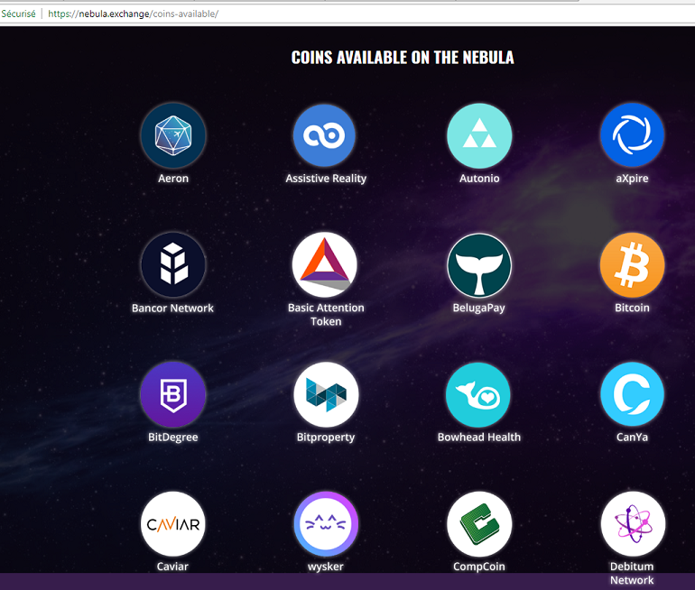The width and height of the screenshot is (695, 590).
Task: Select the wysker text label
Action: coord(325,567)
